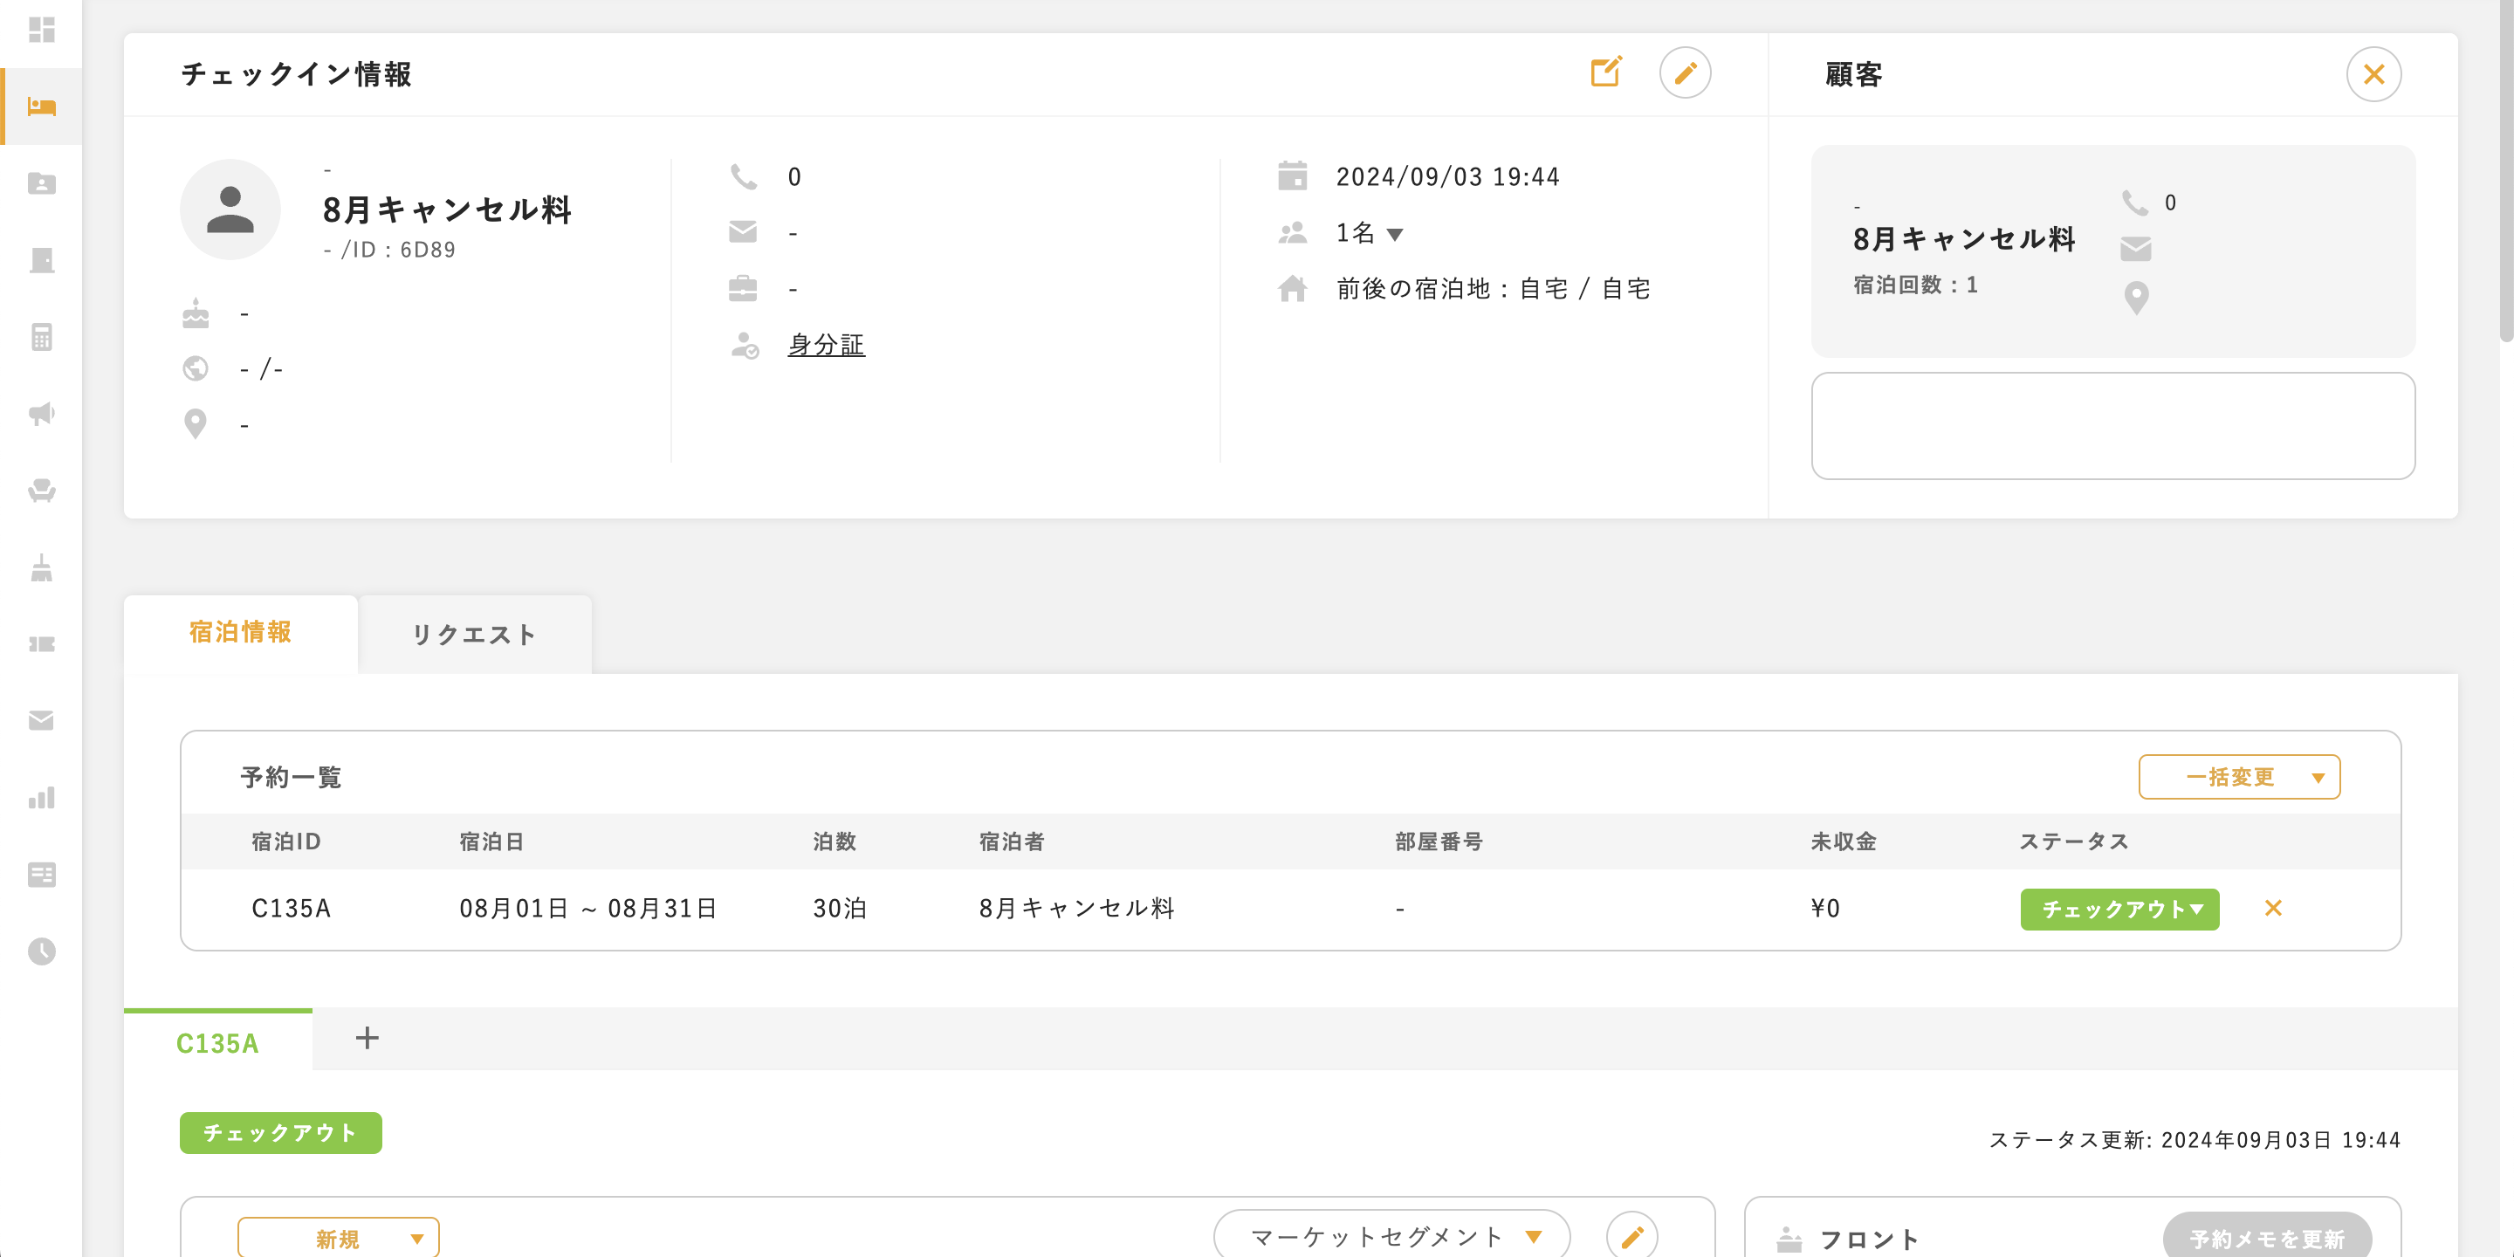Open the チェックアウト status dropdown in row C135A
This screenshot has width=2514, height=1257.
pyautogui.click(x=2119, y=910)
